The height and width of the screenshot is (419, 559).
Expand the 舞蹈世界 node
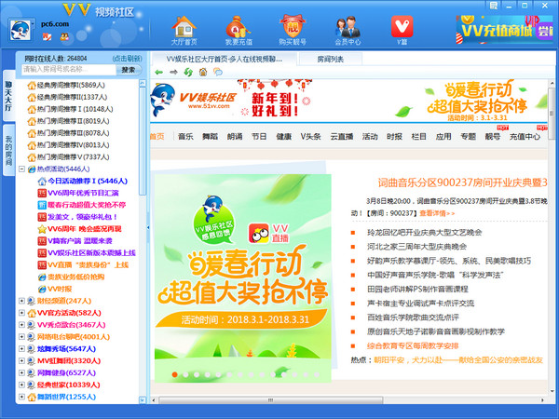pos(21,397)
